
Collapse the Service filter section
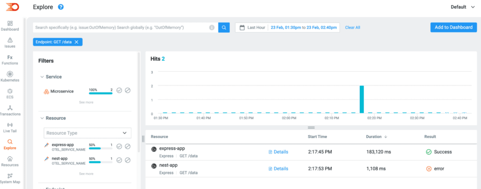[x=42, y=77]
